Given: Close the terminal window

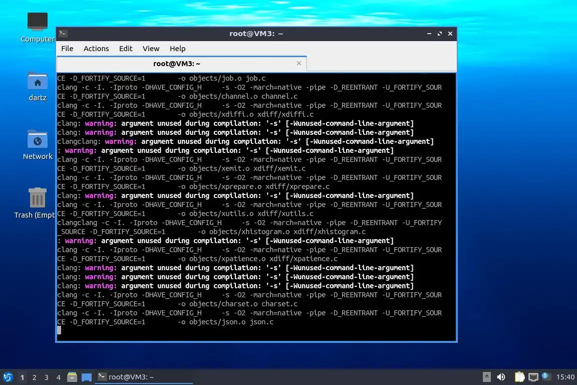Looking at the screenshot, I should [450, 34].
